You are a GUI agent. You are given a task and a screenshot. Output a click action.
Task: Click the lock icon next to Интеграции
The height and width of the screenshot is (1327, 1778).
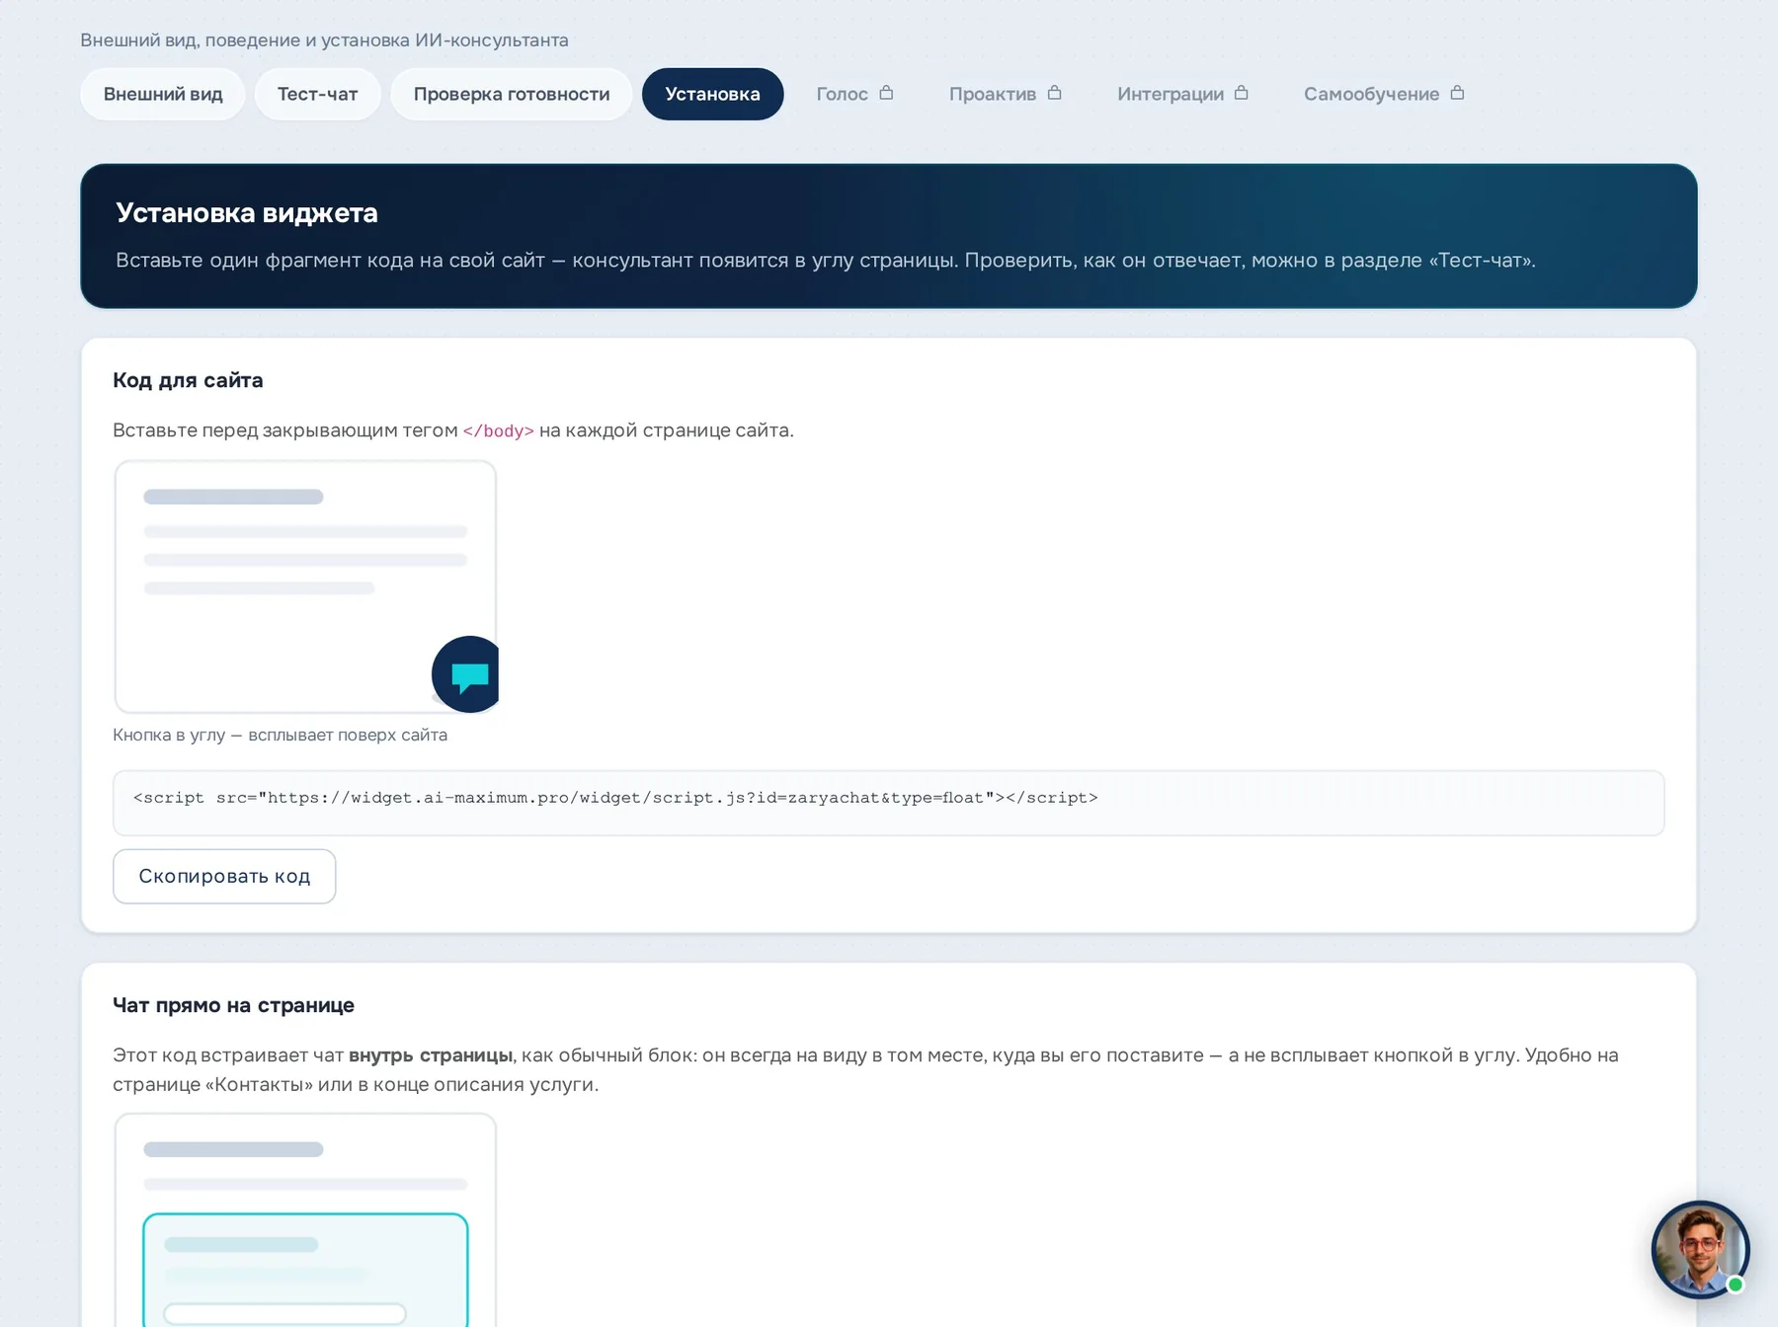[x=1242, y=93]
